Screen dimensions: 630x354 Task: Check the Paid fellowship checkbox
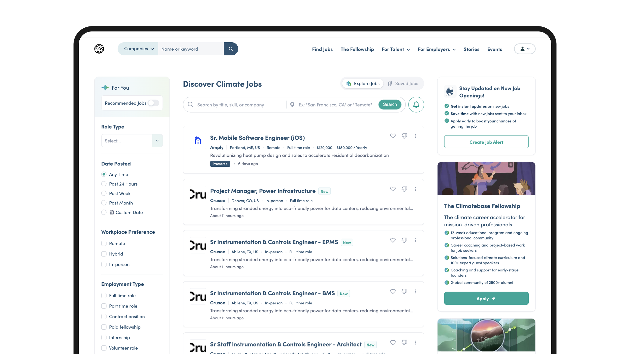coord(104,327)
